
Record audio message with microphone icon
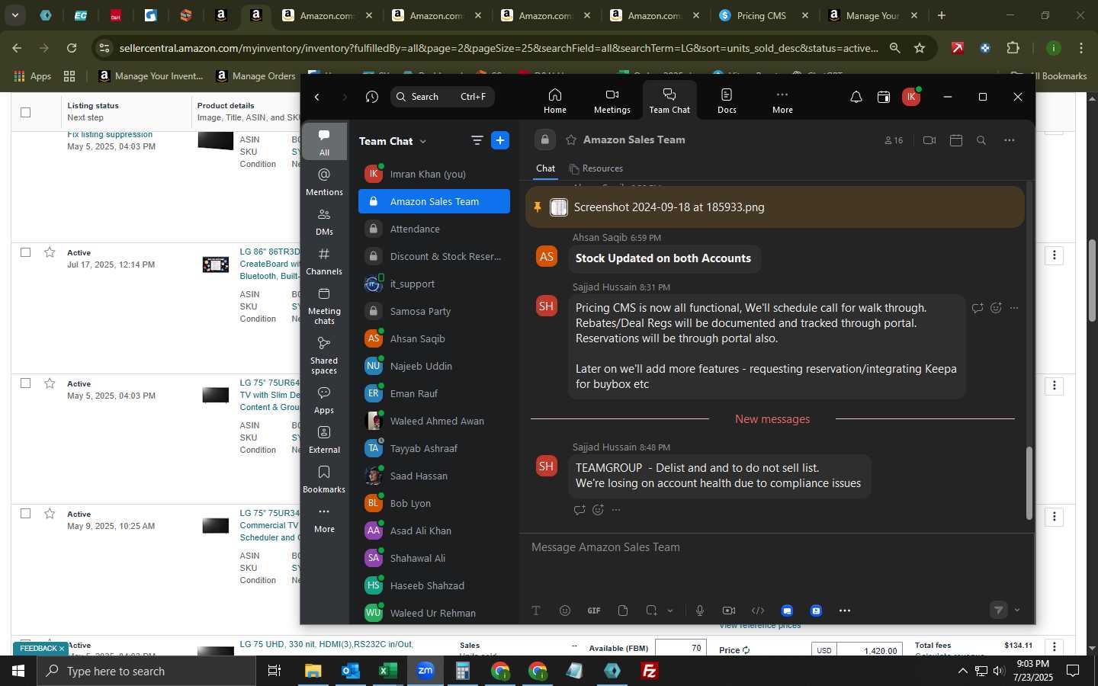(700, 611)
